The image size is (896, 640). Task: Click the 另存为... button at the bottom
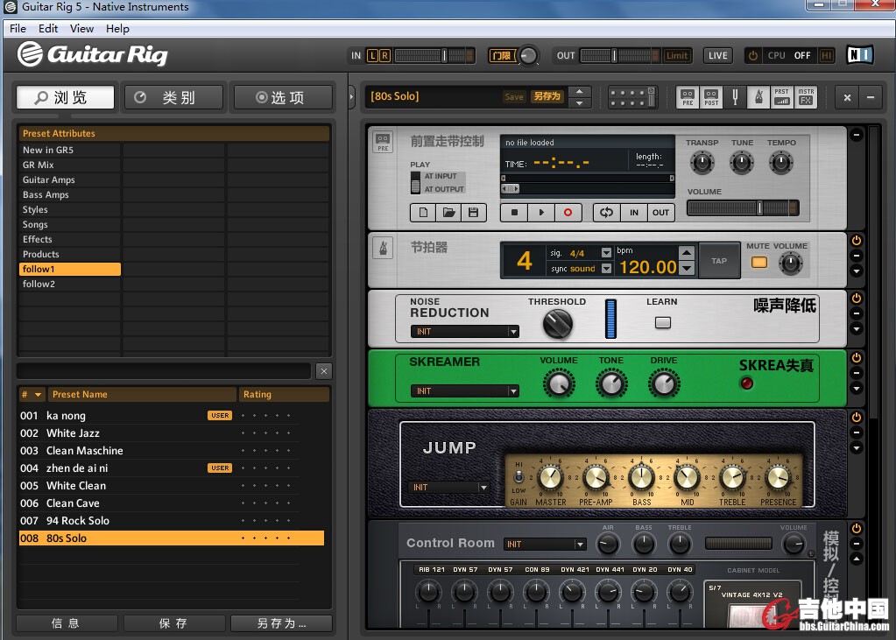(281, 623)
